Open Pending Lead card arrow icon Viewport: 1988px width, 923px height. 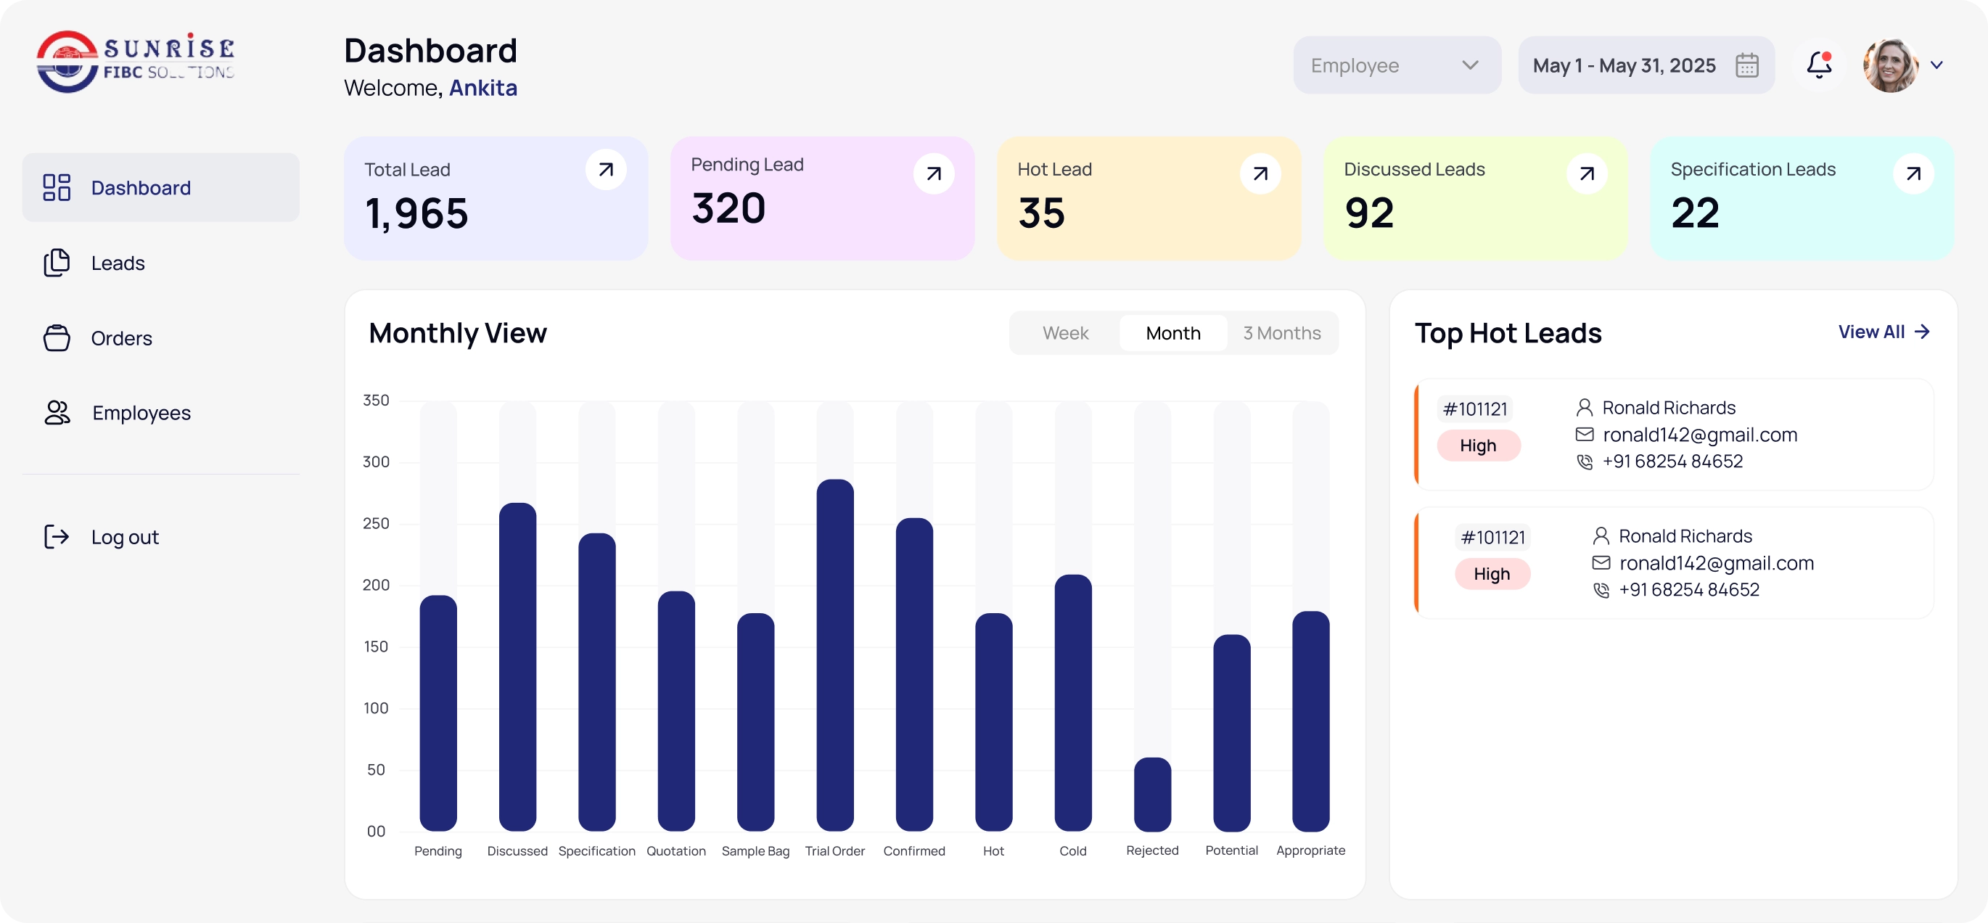[933, 173]
